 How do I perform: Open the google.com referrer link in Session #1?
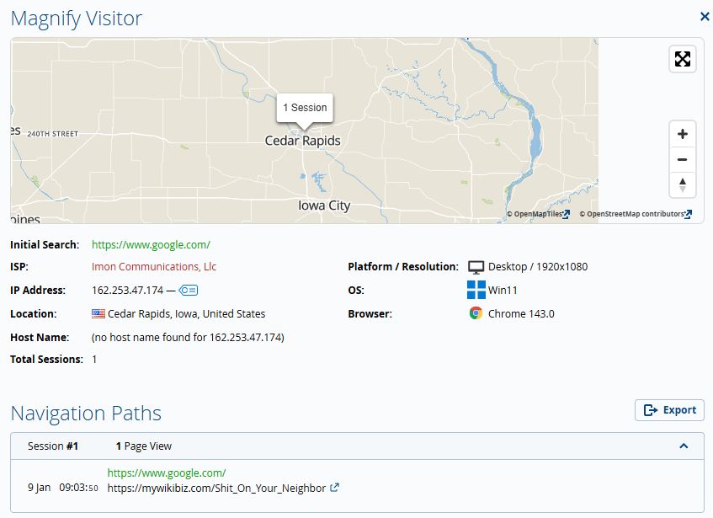click(x=167, y=473)
